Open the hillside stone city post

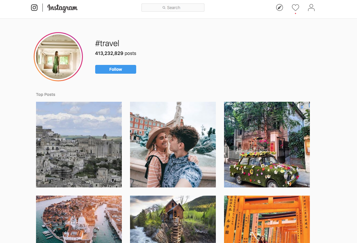[x=79, y=144]
